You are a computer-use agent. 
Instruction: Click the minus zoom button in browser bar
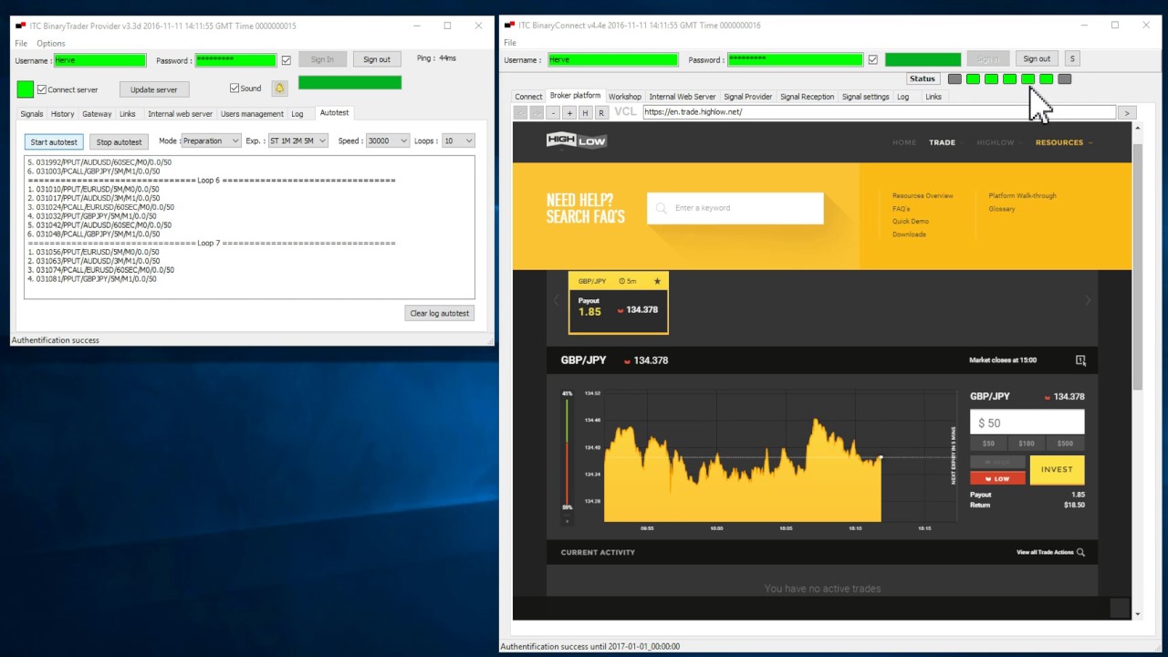[x=553, y=112]
